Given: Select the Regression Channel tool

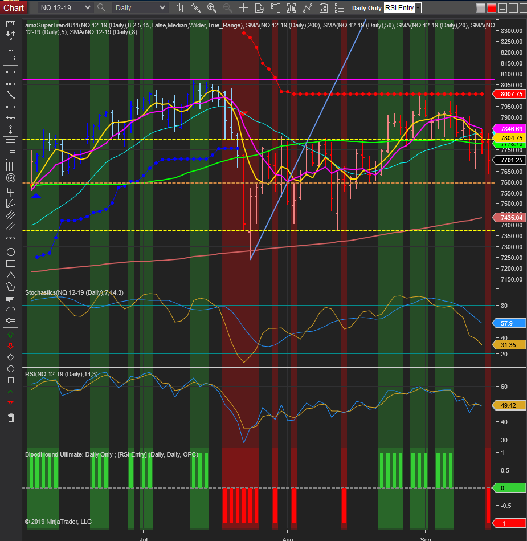Looking at the screenshot, I should tap(11, 215).
